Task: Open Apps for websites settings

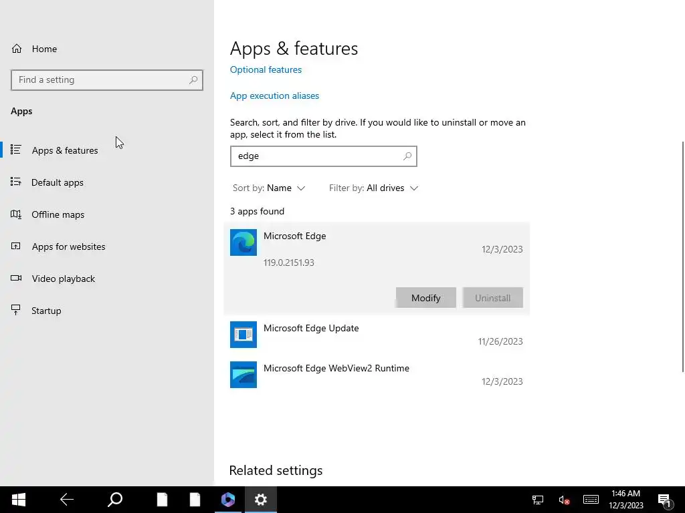Action: click(107, 246)
